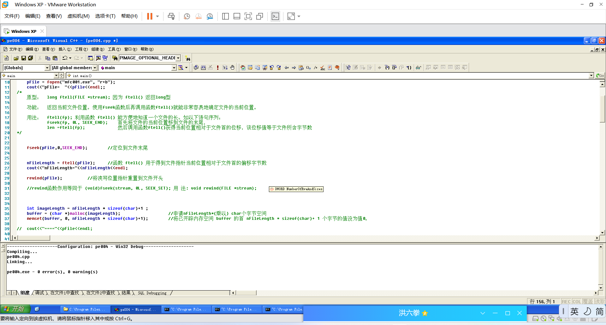Switch to the 调试 output tab

[40, 293]
